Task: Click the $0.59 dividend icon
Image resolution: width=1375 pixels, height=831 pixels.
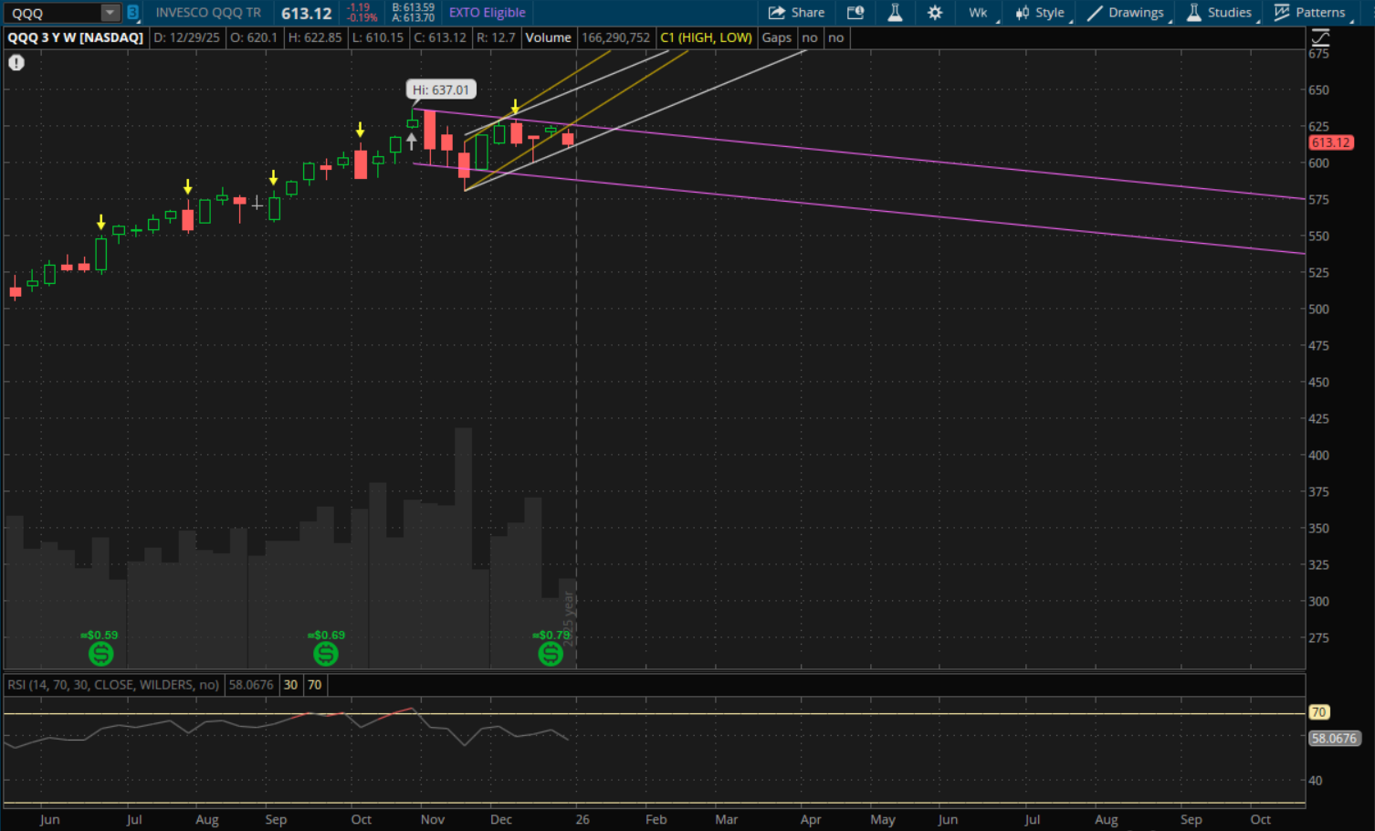Action: pos(100,654)
